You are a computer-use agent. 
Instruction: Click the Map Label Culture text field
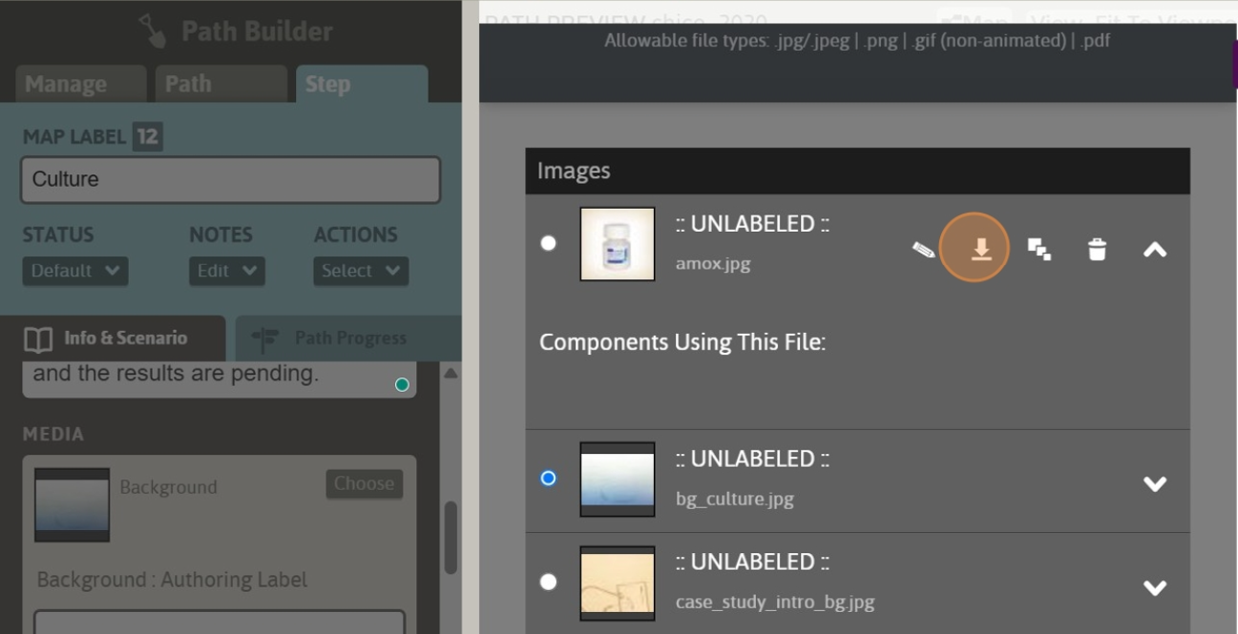230,179
